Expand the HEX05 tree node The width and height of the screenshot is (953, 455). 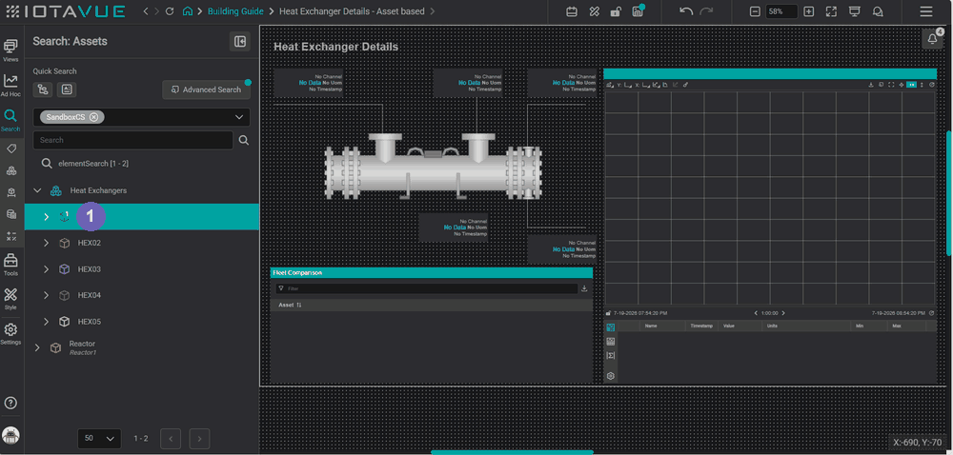coord(46,322)
